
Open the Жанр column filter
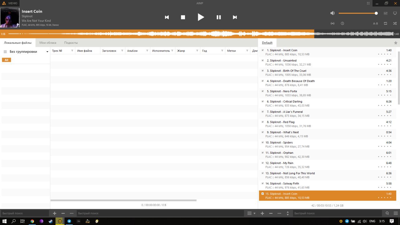[197, 51]
